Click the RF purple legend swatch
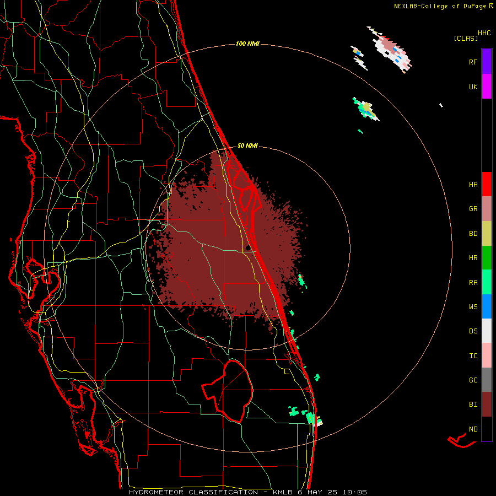496x496 pixels. point(487,62)
